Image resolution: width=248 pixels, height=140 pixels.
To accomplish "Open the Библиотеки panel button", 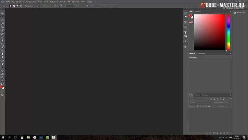I will 239,13.
